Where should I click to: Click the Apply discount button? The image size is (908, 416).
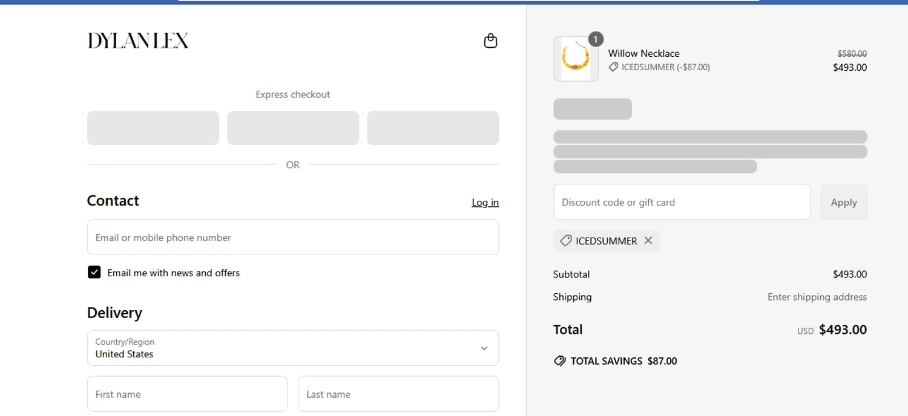click(844, 202)
